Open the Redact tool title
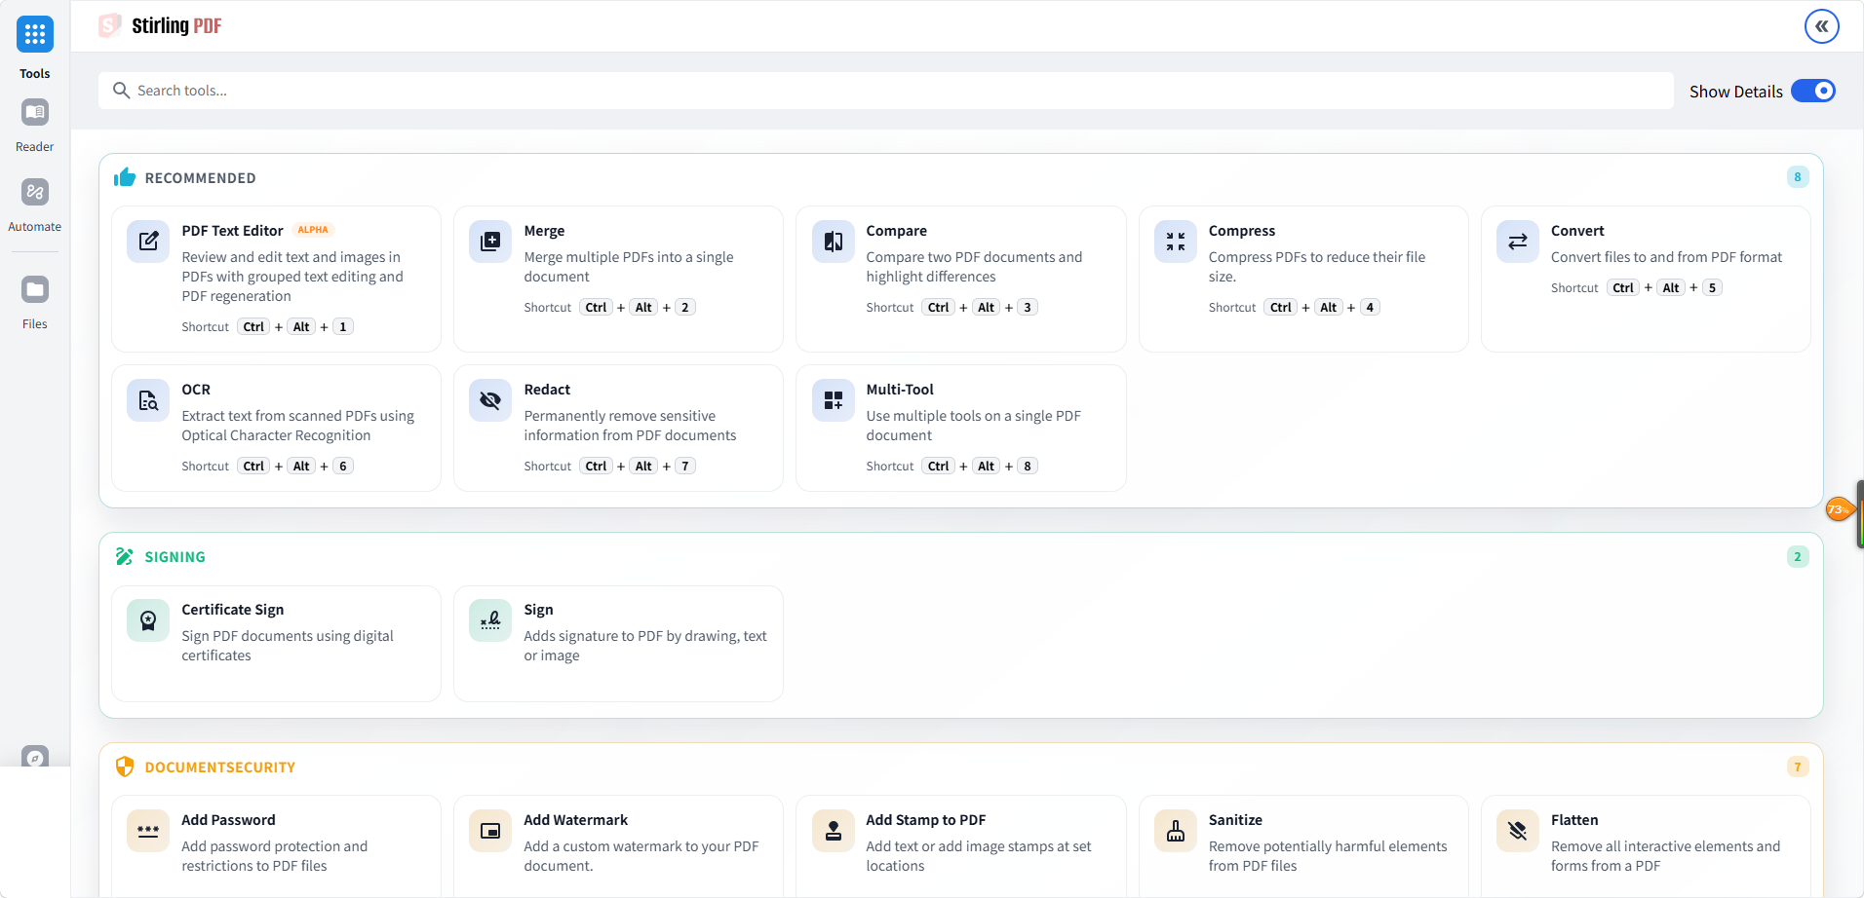Image resolution: width=1864 pixels, height=898 pixels. [547, 390]
